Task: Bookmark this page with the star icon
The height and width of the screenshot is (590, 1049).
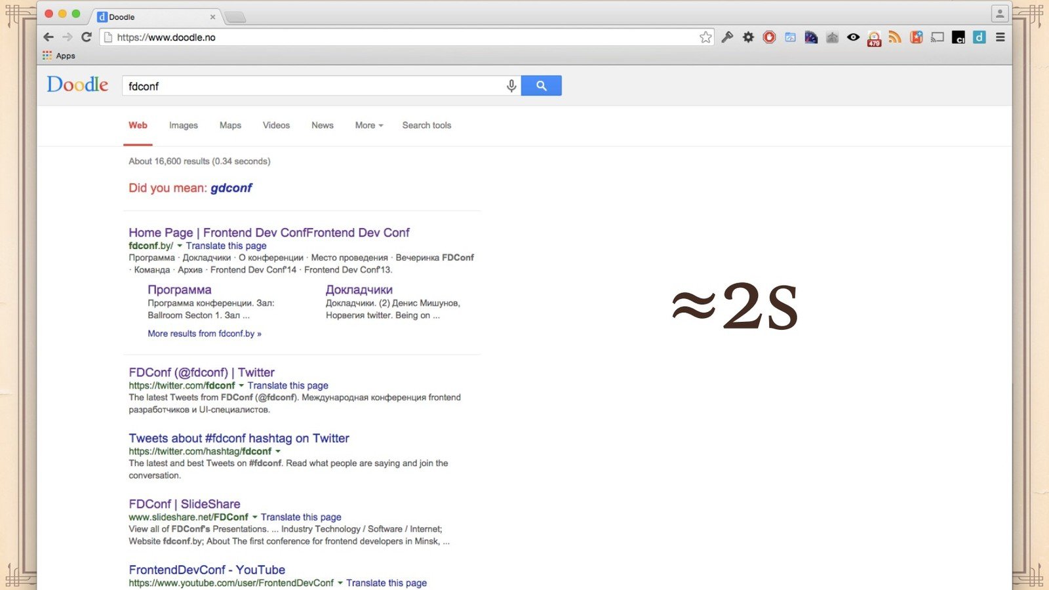Action: (705, 37)
